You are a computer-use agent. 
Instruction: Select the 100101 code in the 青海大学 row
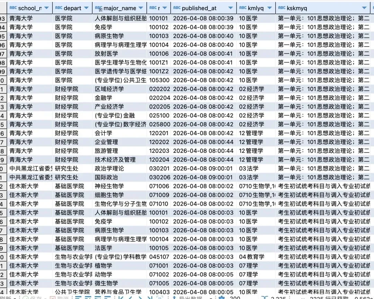[159, 18]
